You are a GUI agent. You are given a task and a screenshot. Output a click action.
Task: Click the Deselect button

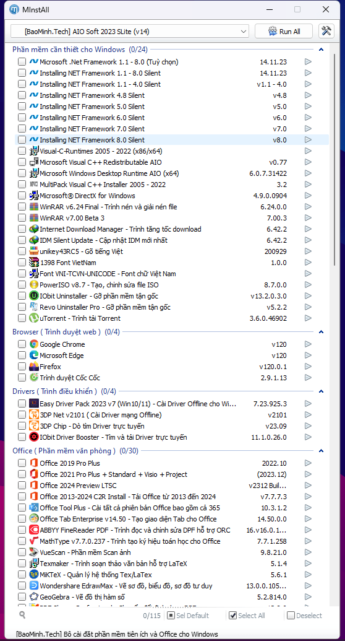pyautogui.click(x=305, y=615)
